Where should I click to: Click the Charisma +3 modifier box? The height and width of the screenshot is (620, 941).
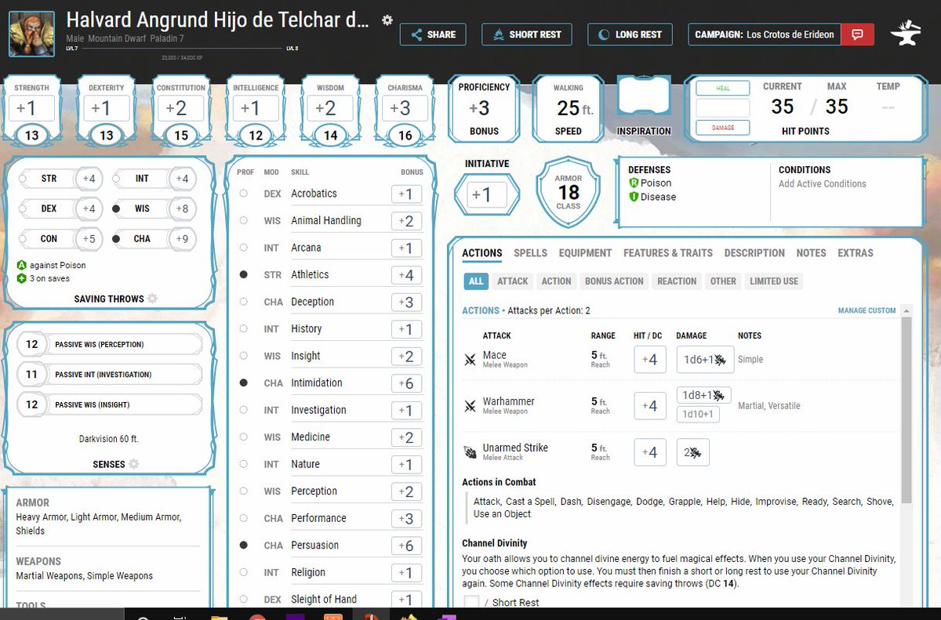click(405, 109)
